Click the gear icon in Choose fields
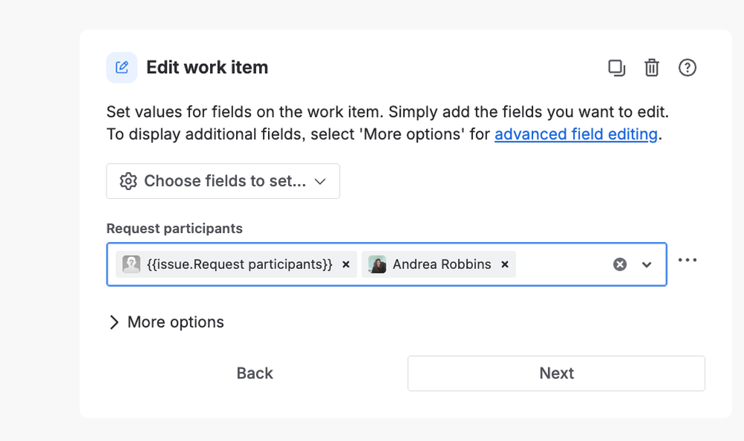 point(128,181)
